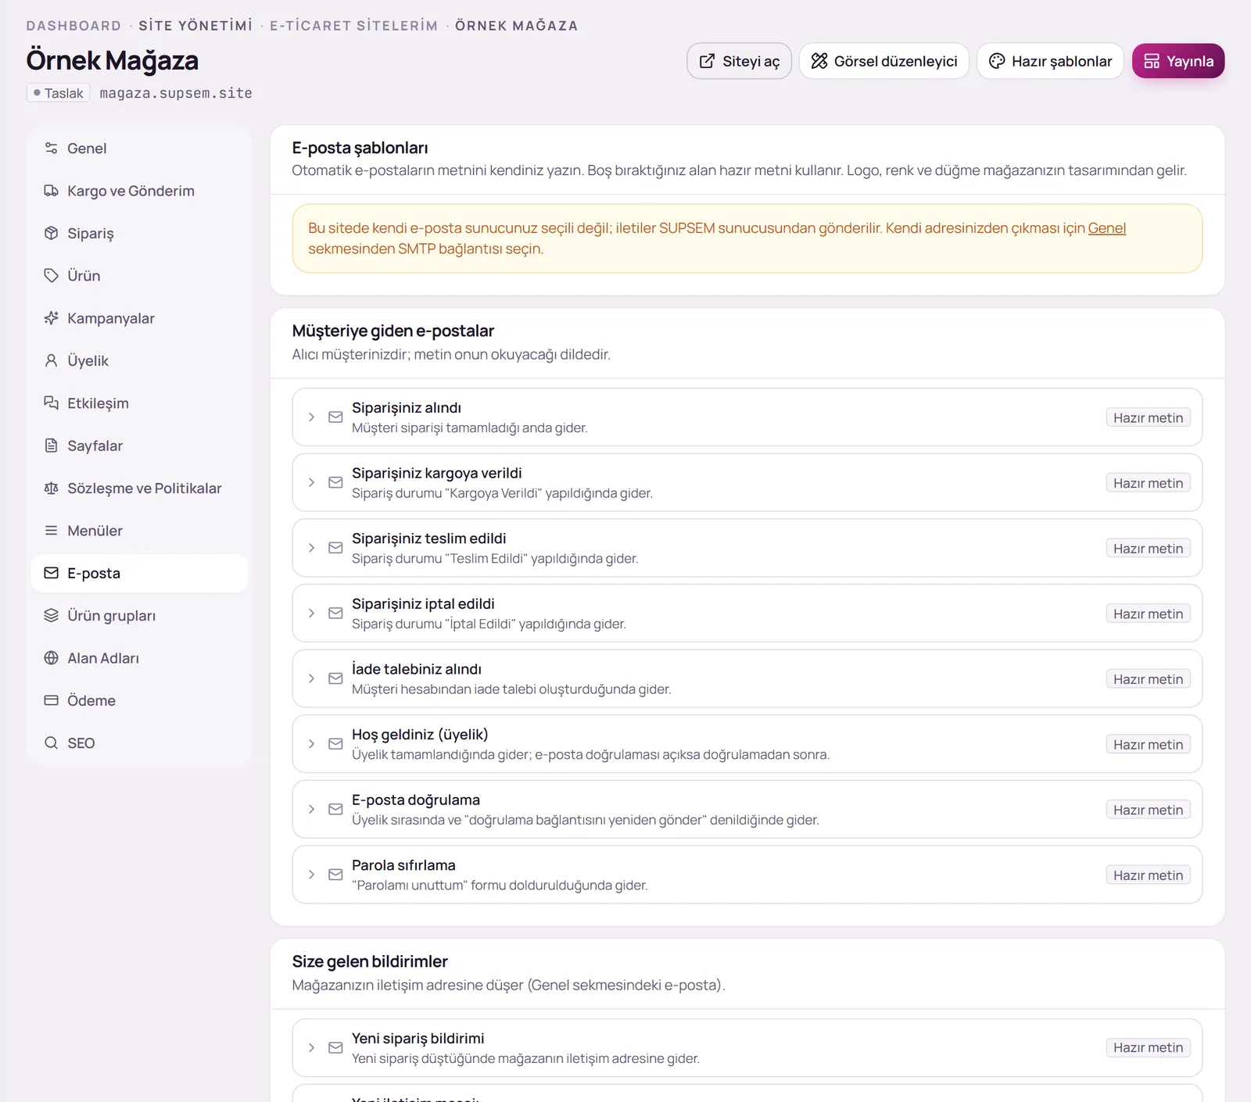Click the person icon beside Üyelik
The width and height of the screenshot is (1251, 1102).
(51, 360)
